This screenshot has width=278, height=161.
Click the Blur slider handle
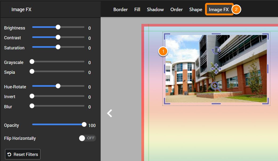(x=32, y=106)
